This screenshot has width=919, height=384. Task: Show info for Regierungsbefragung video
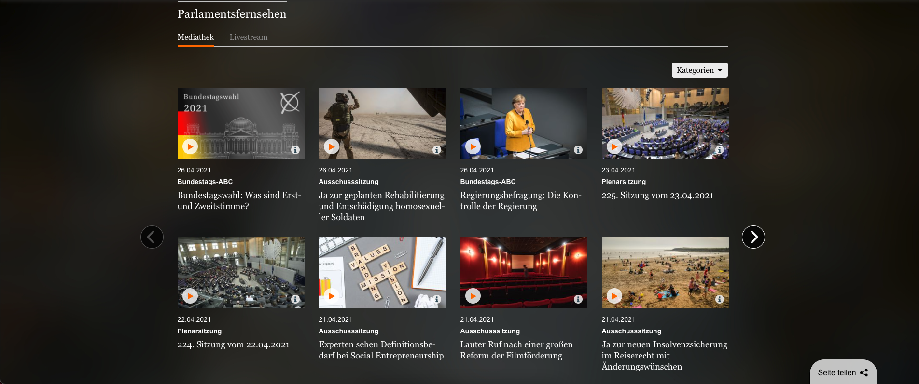(578, 150)
